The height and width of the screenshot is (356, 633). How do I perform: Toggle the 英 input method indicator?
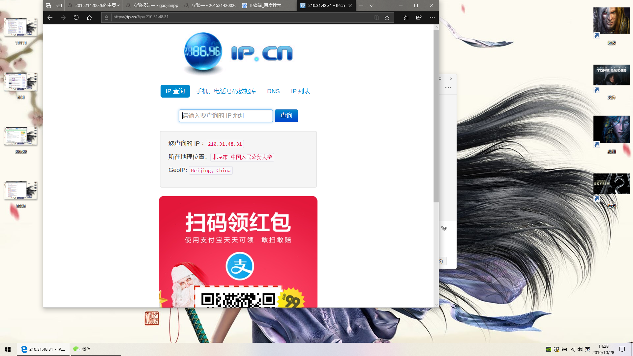[x=588, y=349]
